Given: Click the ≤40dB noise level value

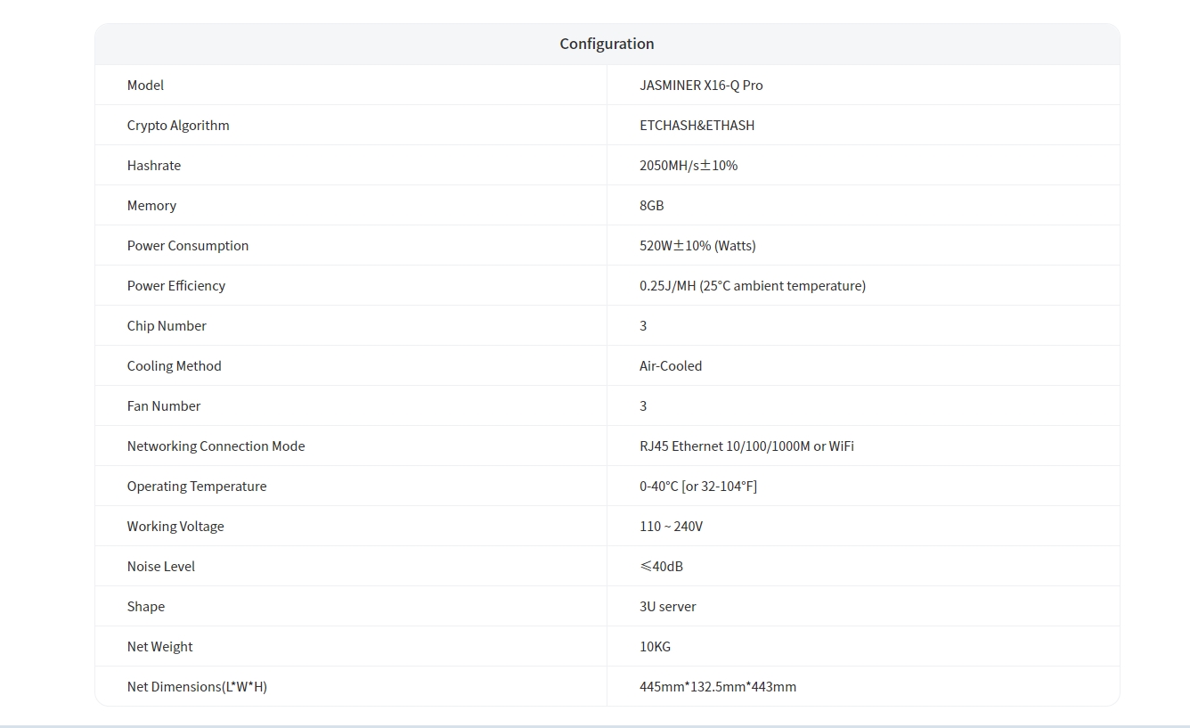Looking at the screenshot, I should pyautogui.click(x=662, y=567).
